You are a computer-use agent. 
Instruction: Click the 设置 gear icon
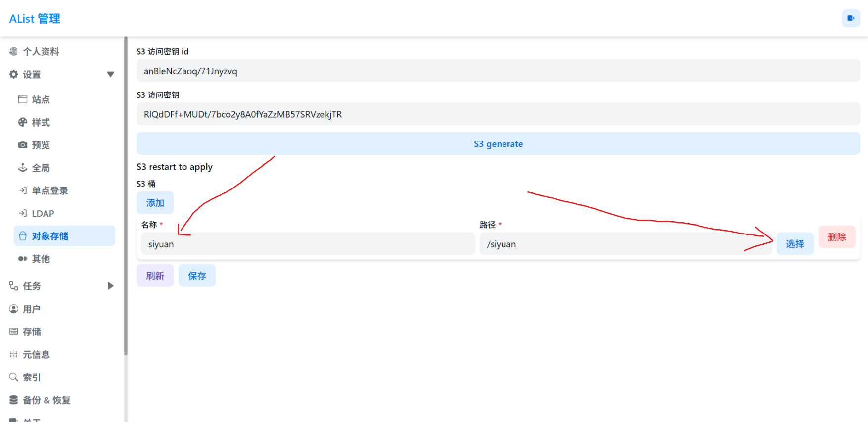click(x=13, y=74)
